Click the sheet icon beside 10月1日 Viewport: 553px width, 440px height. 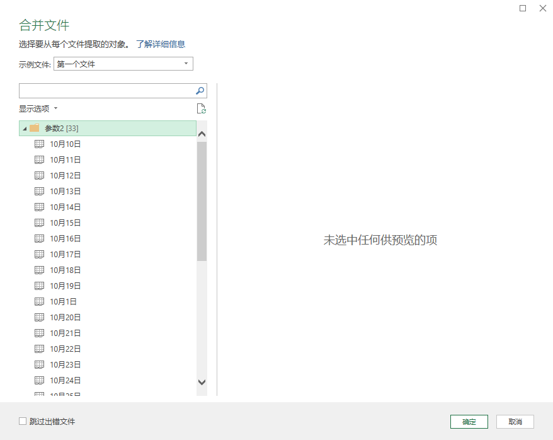pos(39,301)
